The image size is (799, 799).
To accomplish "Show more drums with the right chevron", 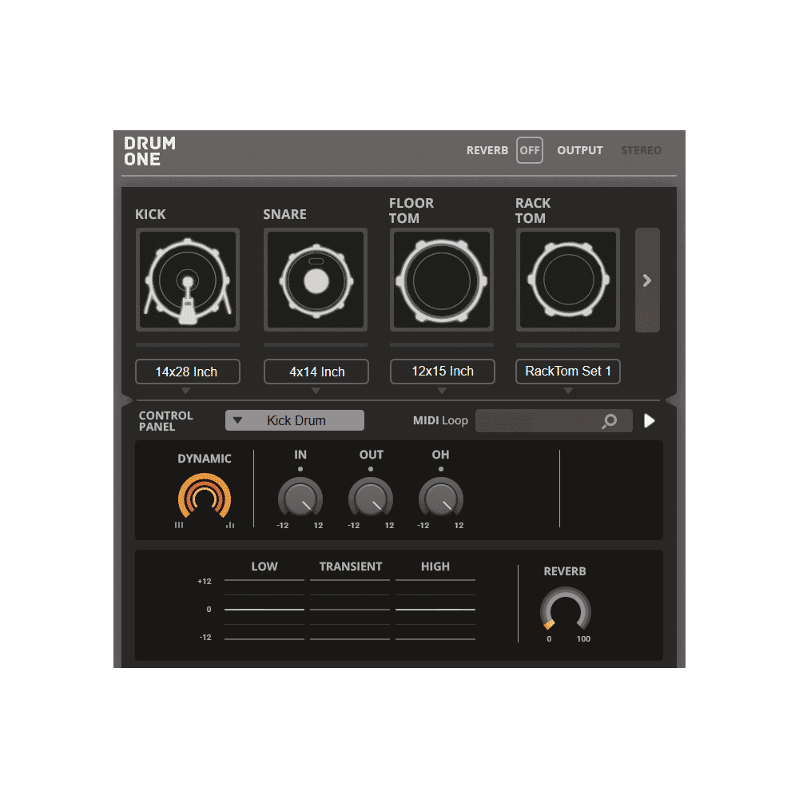I will 647,280.
